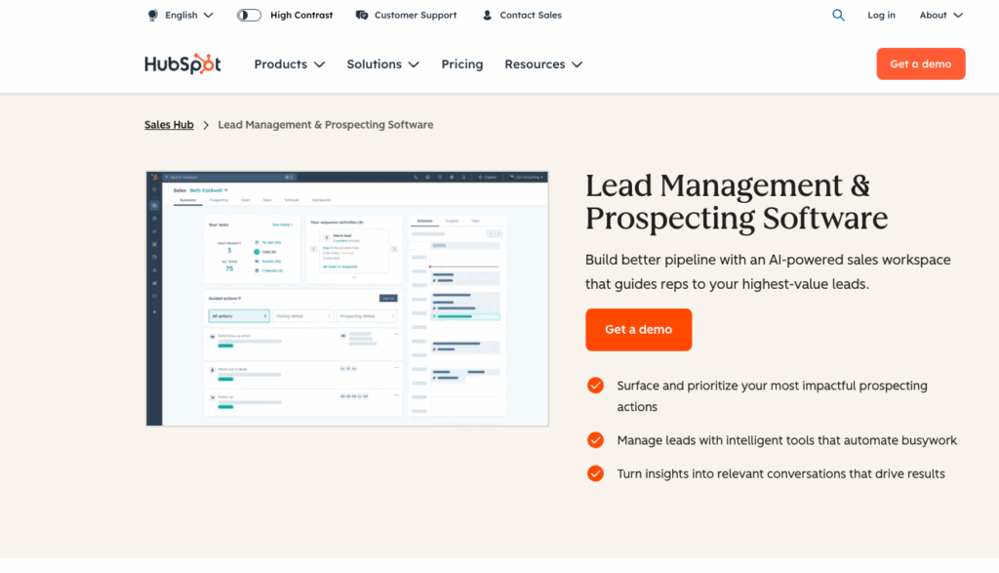The height and width of the screenshot is (573, 999).
Task: Click checkmark icon beside 'Surface and prioritize'
Action: pos(595,386)
